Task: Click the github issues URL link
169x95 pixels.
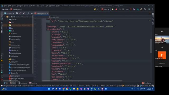Action: point(86,21)
